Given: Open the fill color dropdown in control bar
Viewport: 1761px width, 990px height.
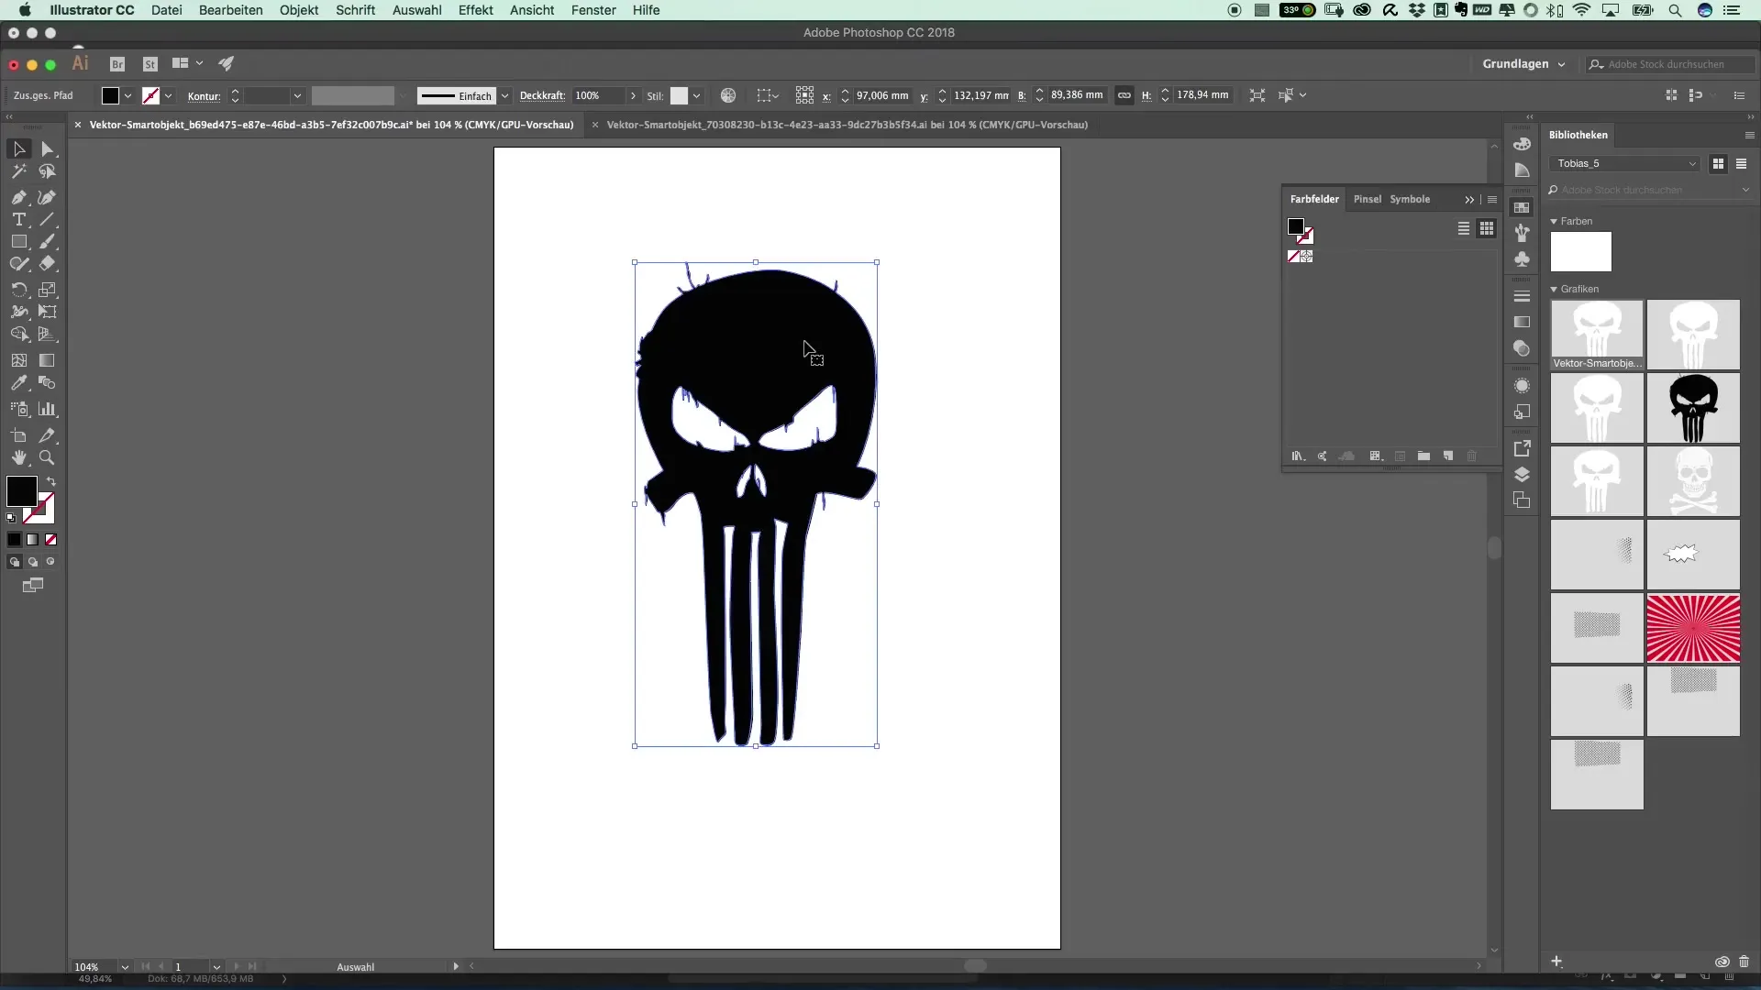Looking at the screenshot, I should [x=127, y=95].
